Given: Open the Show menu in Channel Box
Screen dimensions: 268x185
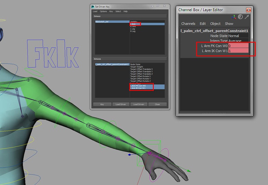Looking at the screenshot, I should pyautogui.click(x=229, y=24).
